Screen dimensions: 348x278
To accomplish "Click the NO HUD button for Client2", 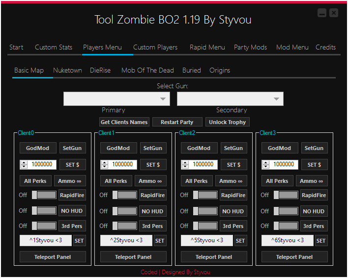I will pyautogui.click(x=233, y=211).
